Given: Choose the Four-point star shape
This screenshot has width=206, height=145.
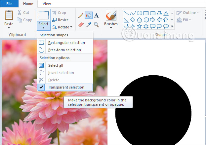Looking at the screenshot, I should click(133, 26).
